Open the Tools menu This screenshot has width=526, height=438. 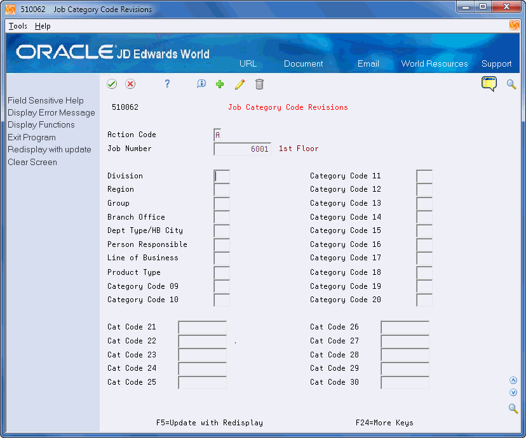[18, 26]
